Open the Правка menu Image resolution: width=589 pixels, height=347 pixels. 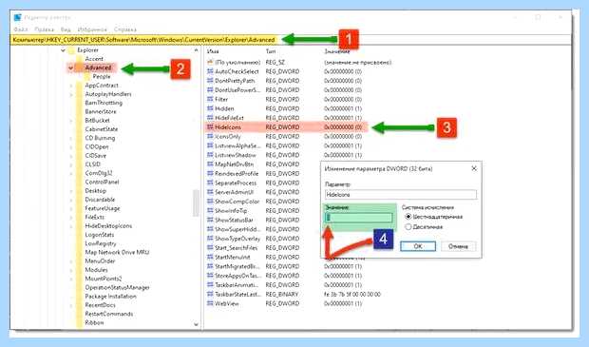click(x=44, y=29)
